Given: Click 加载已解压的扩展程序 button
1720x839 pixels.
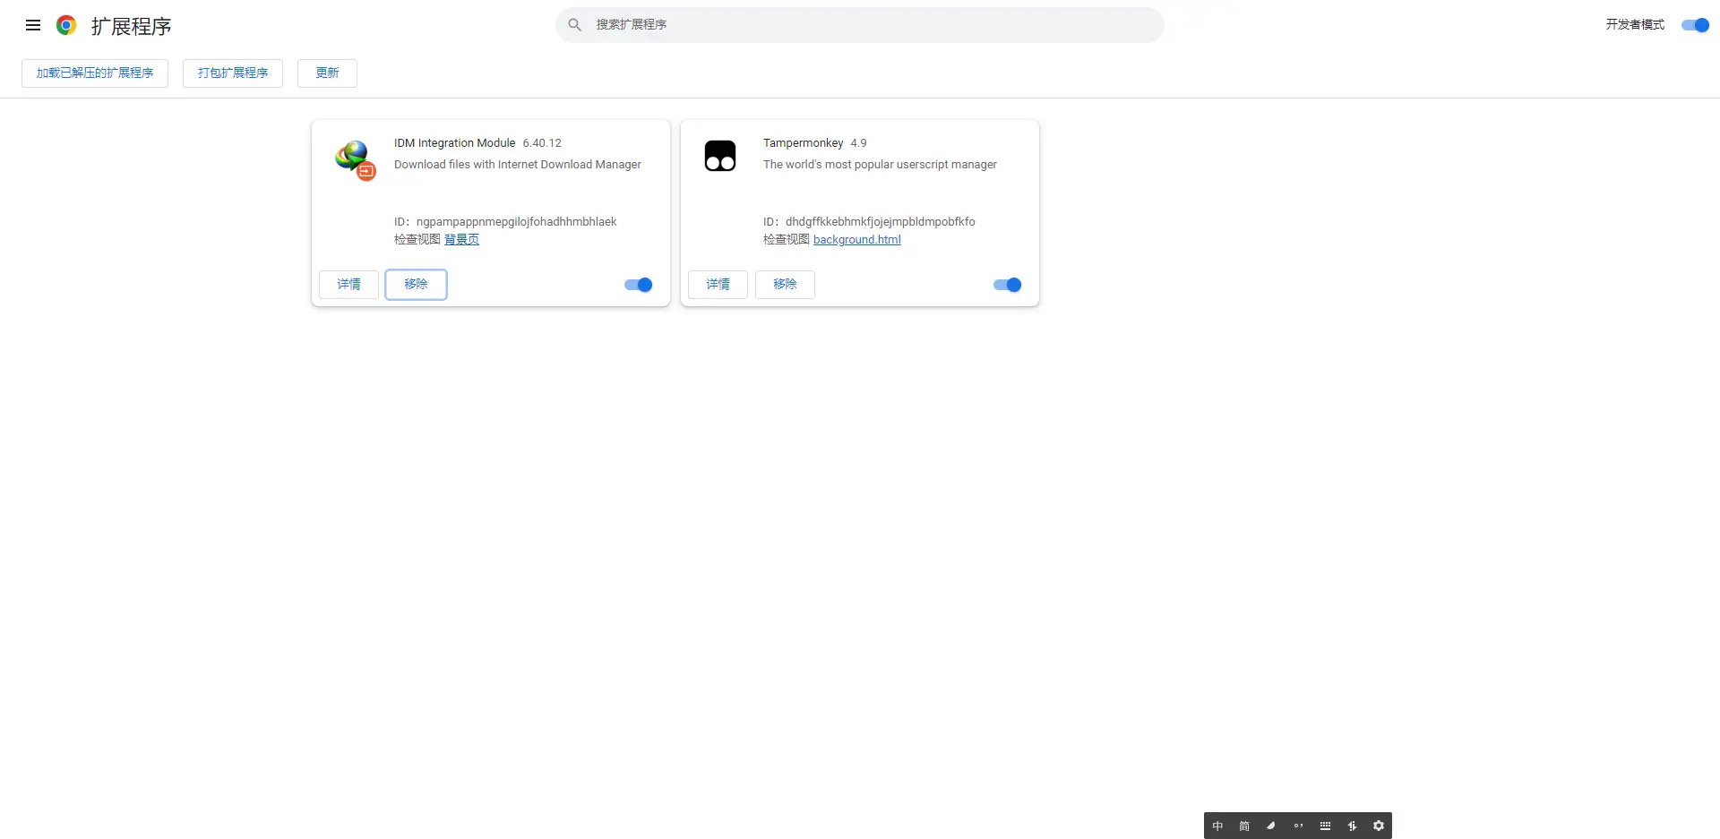Looking at the screenshot, I should pyautogui.click(x=95, y=73).
